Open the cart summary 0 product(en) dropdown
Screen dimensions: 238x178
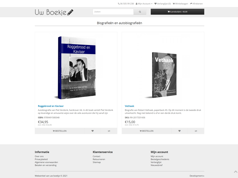177,12
